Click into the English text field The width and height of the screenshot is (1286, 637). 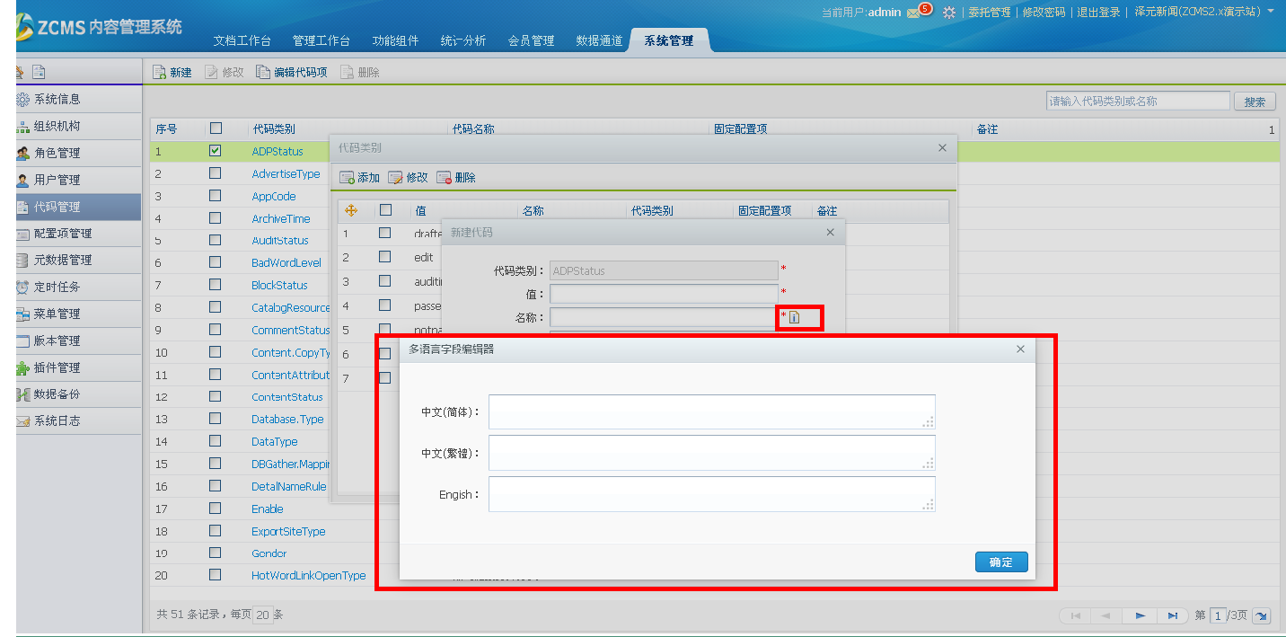tap(711, 494)
